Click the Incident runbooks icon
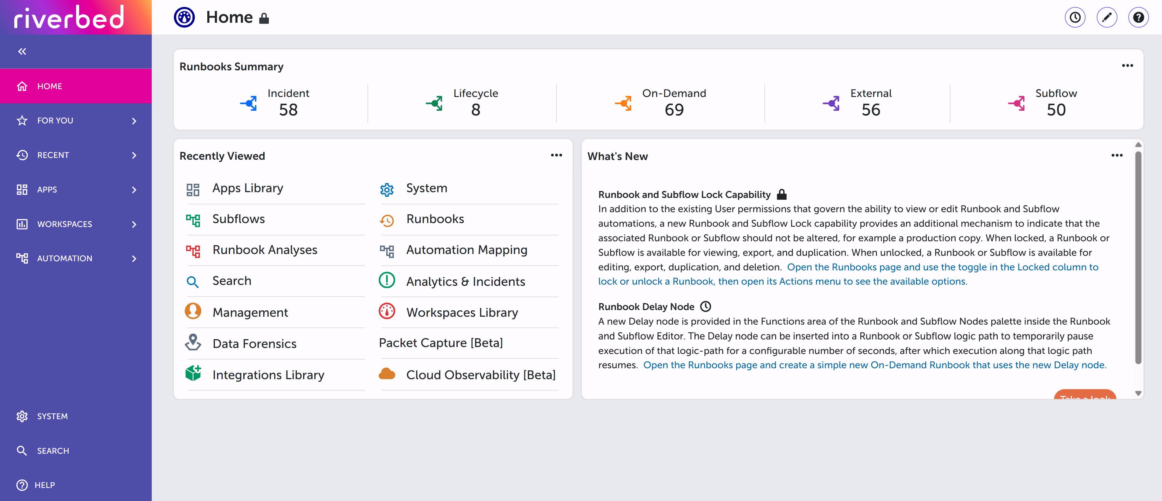The image size is (1162, 501). (249, 103)
